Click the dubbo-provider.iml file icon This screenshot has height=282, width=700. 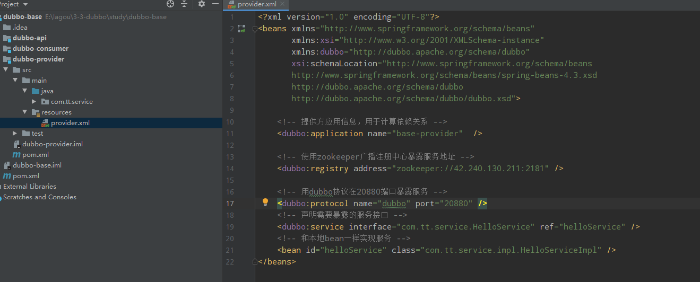pyautogui.click(x=16, y=144)
